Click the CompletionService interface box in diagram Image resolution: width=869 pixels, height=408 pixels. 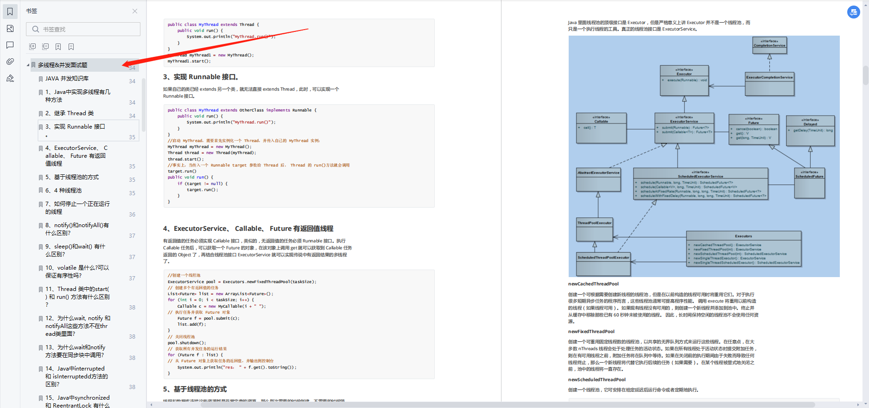pos(769,45)
